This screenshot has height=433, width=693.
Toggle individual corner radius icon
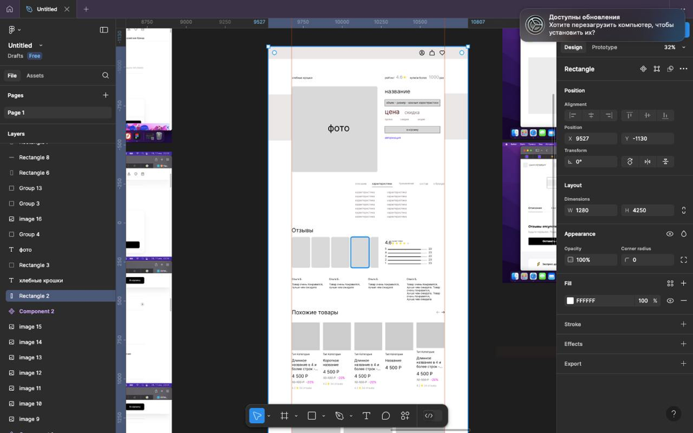[x=684, y=260]
